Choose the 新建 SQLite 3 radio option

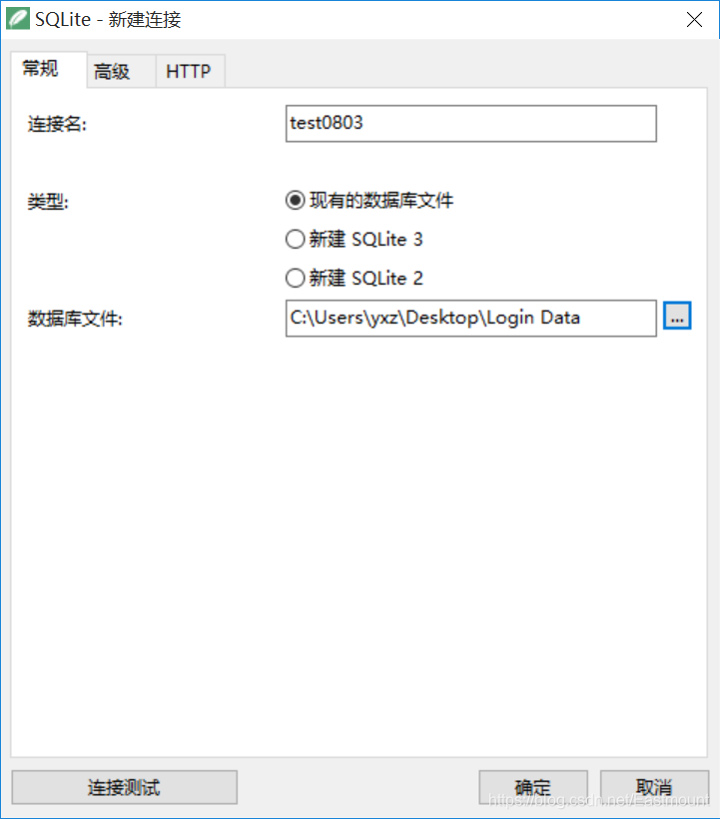(295, 240)
